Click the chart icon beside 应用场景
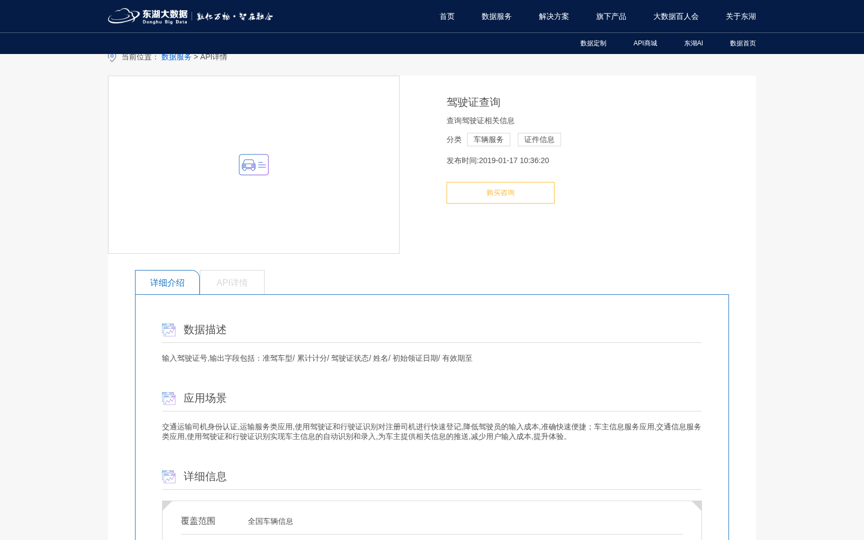 pos(168,398)
